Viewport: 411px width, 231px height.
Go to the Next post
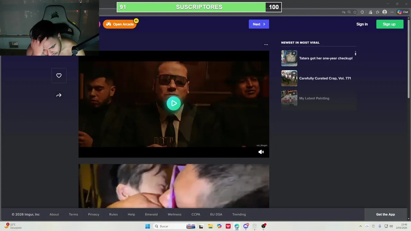click(259, 24)
